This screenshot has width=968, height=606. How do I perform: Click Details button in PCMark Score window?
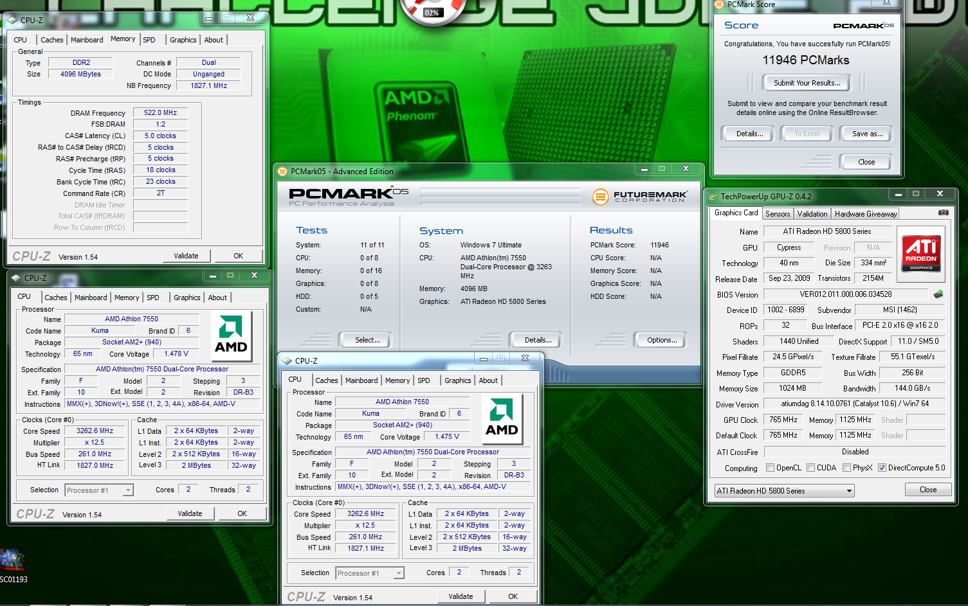[x=749, y=134]
